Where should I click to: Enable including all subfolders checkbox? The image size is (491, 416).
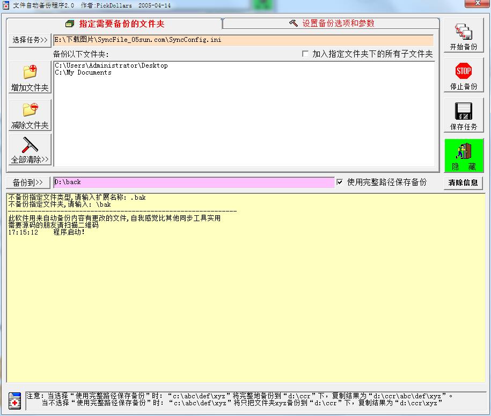click(x=305, y=54)
